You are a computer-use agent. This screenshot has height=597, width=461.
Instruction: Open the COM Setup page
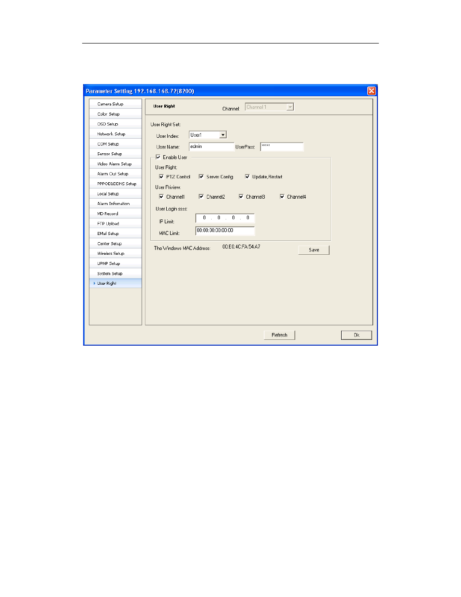pos(115,144)
